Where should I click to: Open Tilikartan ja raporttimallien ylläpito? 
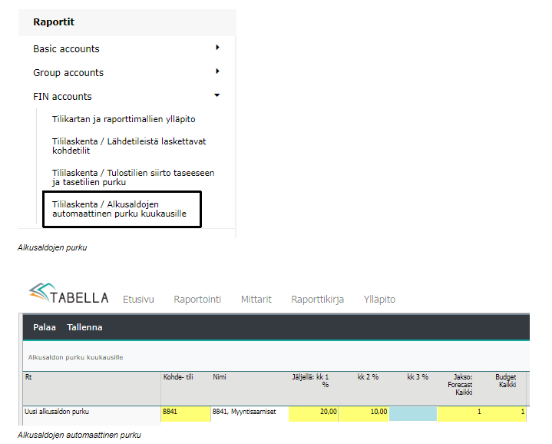pyautogui.click(x=124, y=119)
